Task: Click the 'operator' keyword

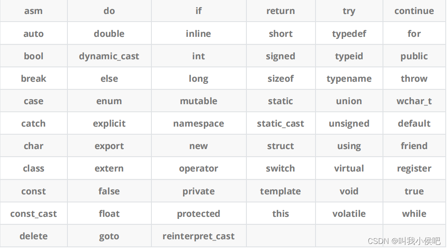Action: tap(198, 169)
